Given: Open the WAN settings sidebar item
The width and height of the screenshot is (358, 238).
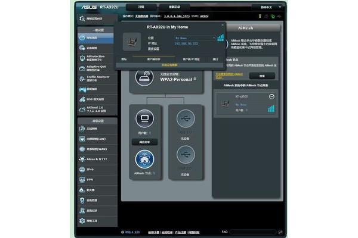Looking at the screenshot, I should [x=97, y=149].
